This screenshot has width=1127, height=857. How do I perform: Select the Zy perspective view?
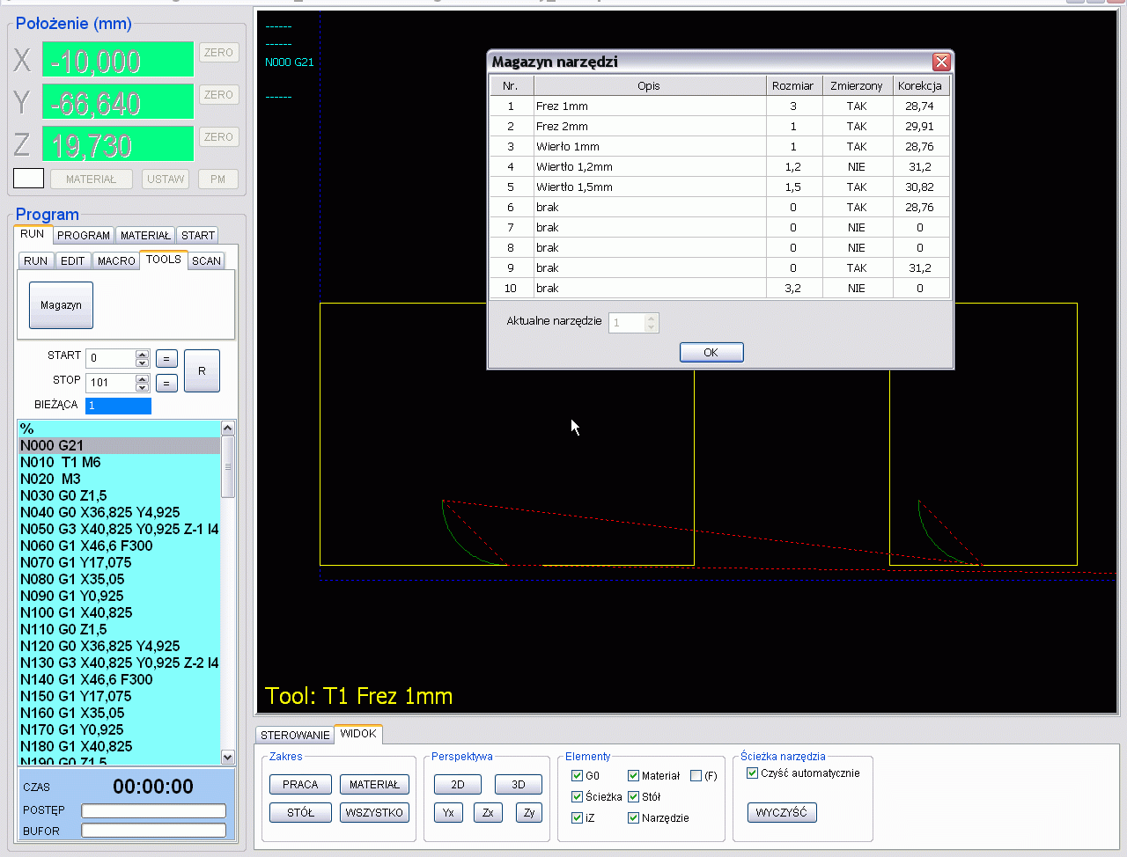[529, 812]
